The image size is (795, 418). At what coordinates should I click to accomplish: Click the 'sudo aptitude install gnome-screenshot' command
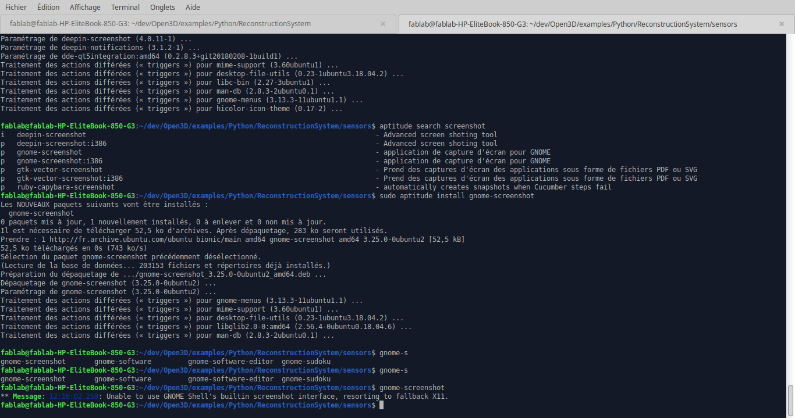tap(456, 196)
